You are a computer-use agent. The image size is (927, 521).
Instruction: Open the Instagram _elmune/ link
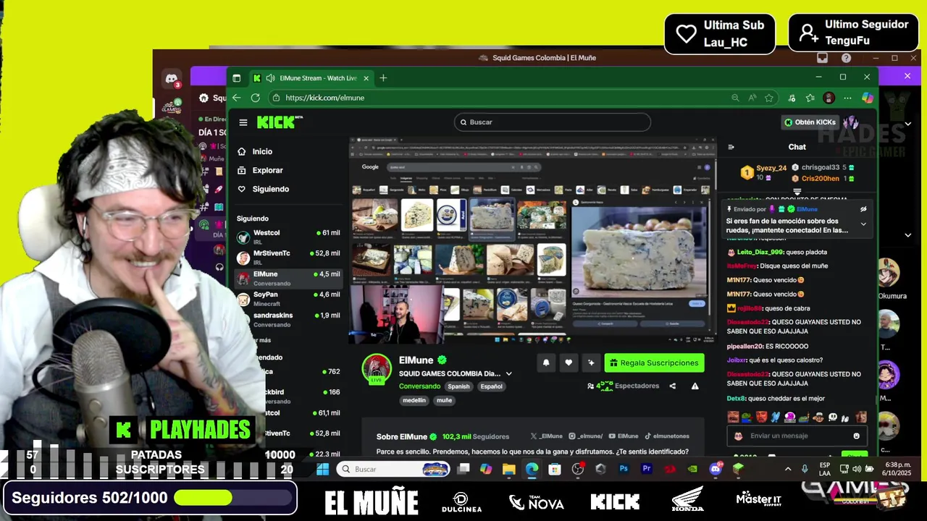point(585,436)
